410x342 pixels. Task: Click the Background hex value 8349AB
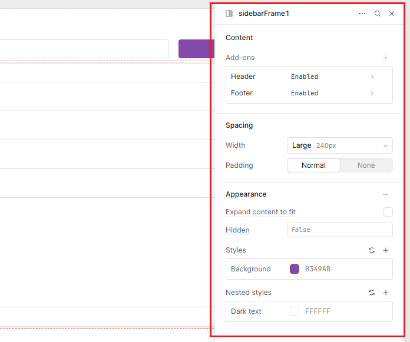coord(318,269)
